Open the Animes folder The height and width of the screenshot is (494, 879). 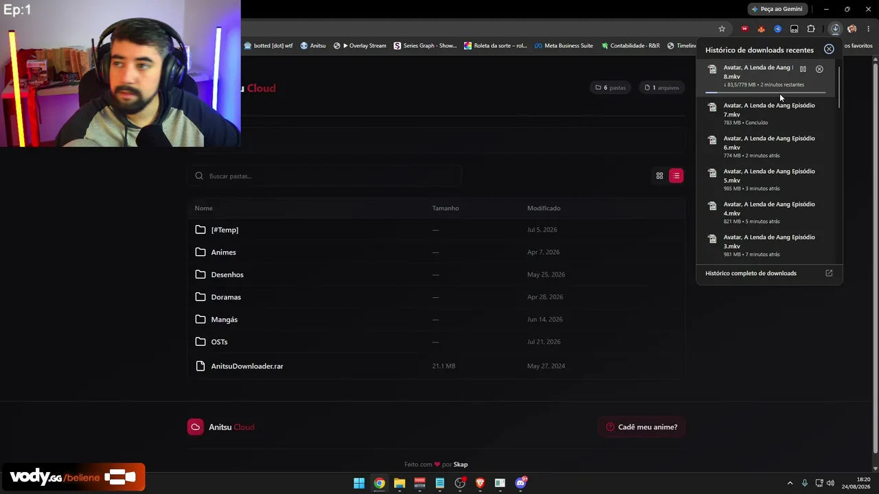pyautogui.click(x=436, y=252)
